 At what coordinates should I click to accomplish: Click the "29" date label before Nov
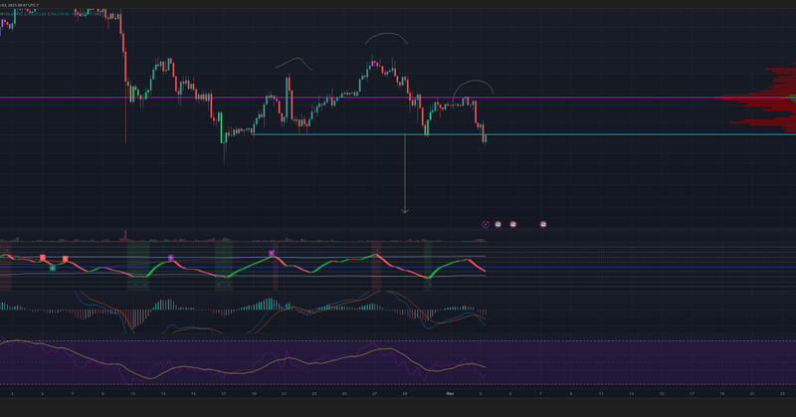tap(405, 394)
